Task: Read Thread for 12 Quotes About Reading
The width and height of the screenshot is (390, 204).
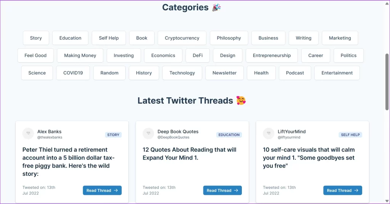Action: click(222, 190)
